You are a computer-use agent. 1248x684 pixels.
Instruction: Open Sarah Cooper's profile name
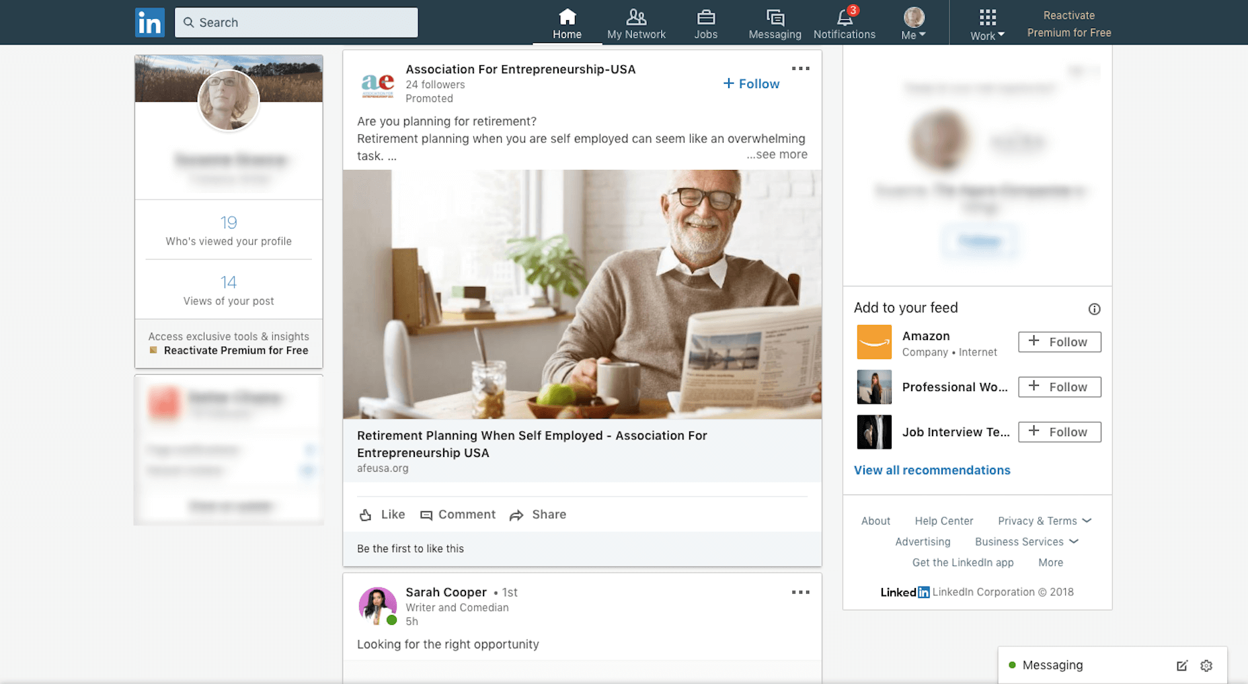(446, 593)
